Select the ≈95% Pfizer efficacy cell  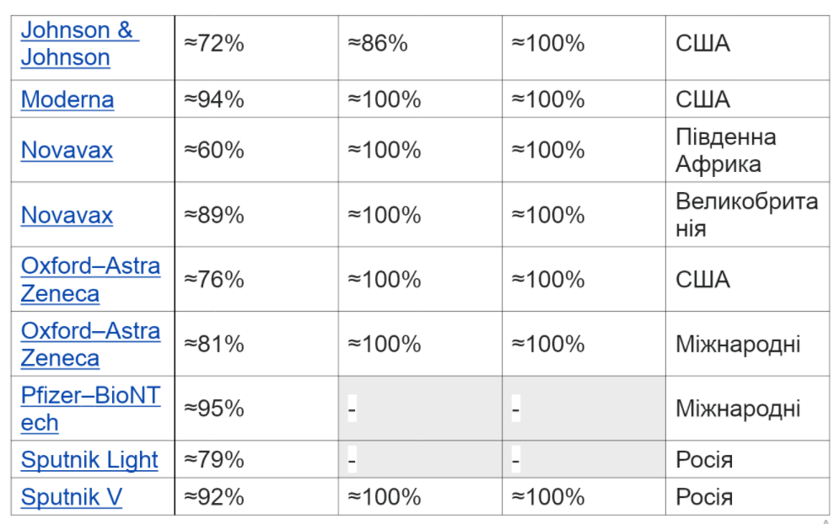coord(214,409)
